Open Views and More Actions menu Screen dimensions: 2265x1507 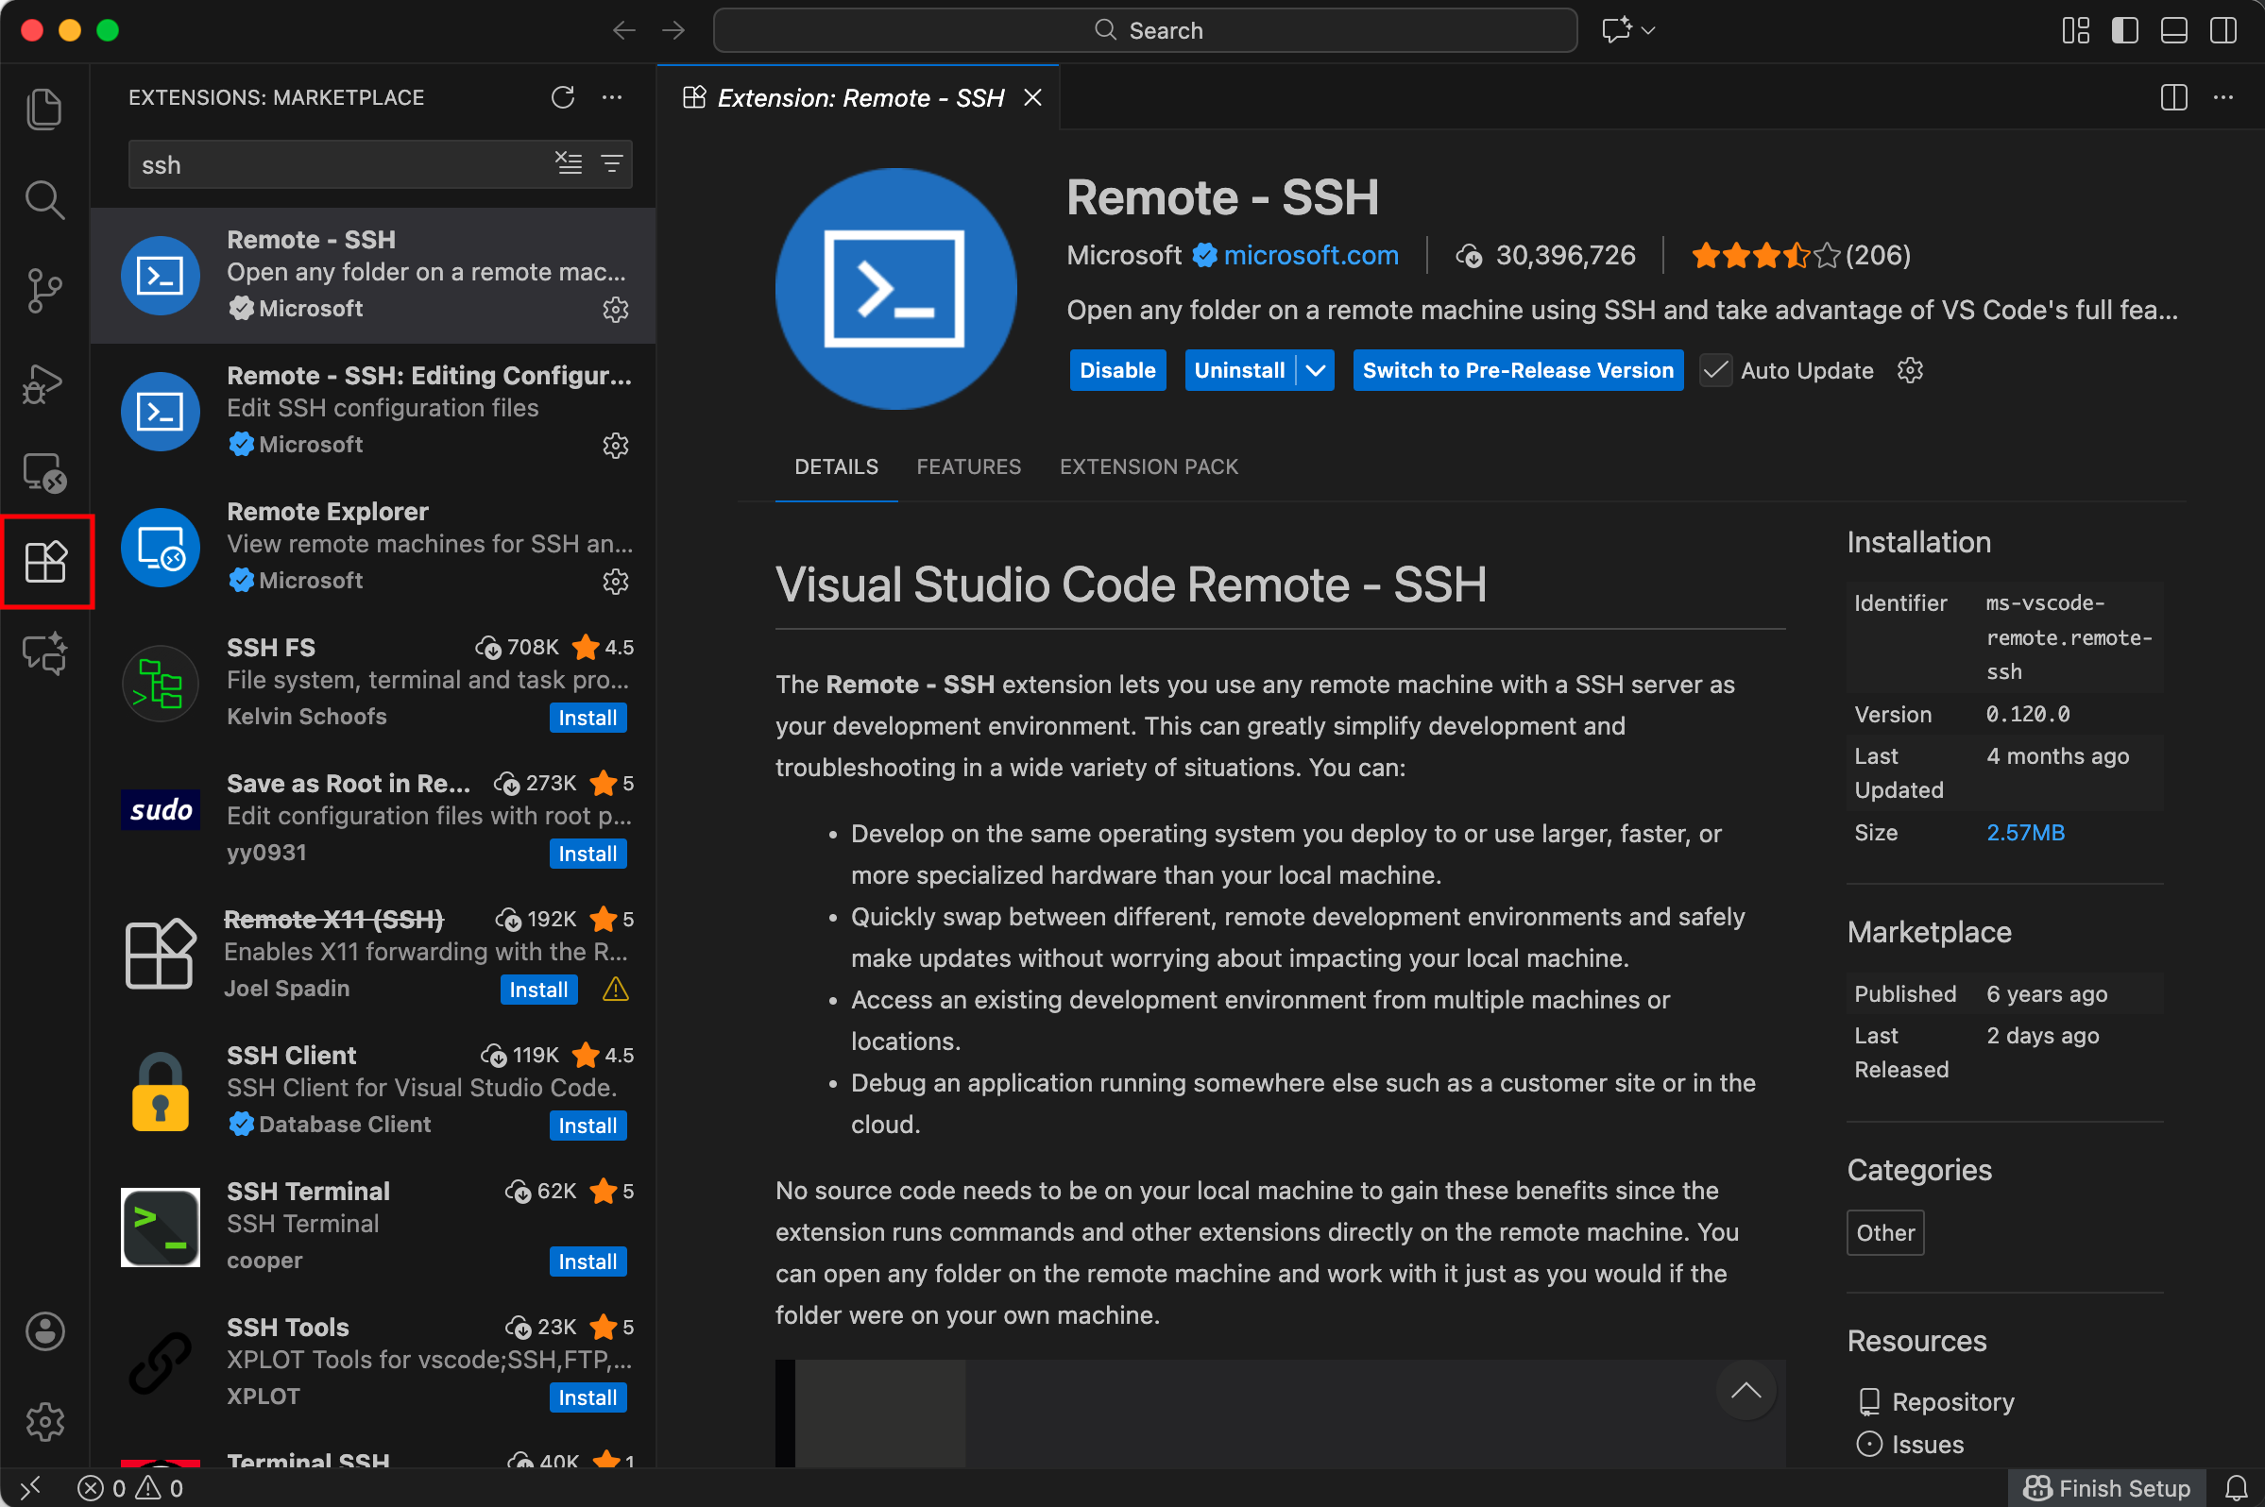[611, 97]
